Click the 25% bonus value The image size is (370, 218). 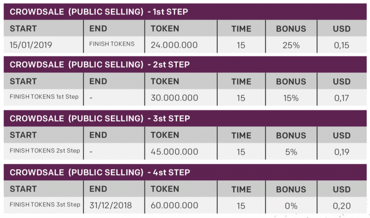point(291,45)
